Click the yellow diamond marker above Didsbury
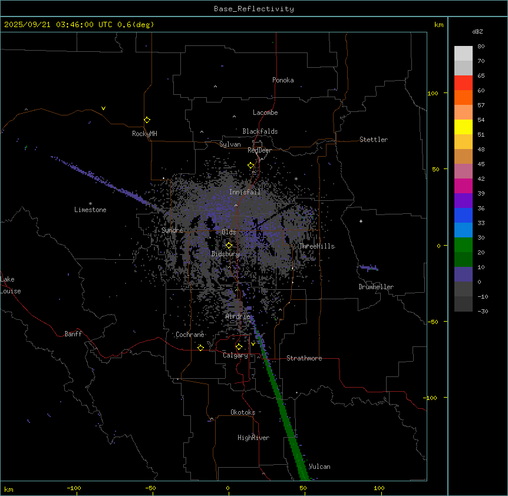The height and width of the screenshot is (496, 508). click(x=229, y=245)
